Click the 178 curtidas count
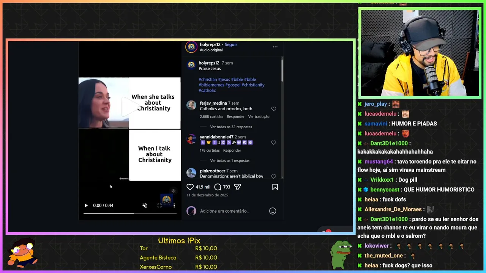The height and width of the screenshot is (273, 486). click(x=210, y=151)
